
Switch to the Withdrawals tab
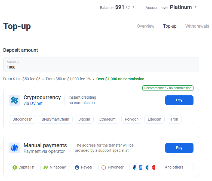point(197,26)
